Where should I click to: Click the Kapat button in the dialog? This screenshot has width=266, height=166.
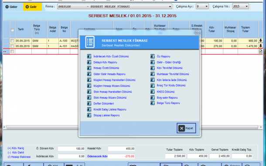tap(186, 128)
